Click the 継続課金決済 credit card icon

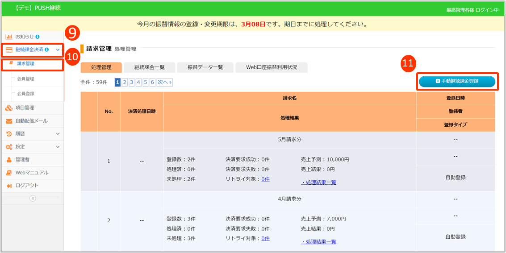(9, 50)
